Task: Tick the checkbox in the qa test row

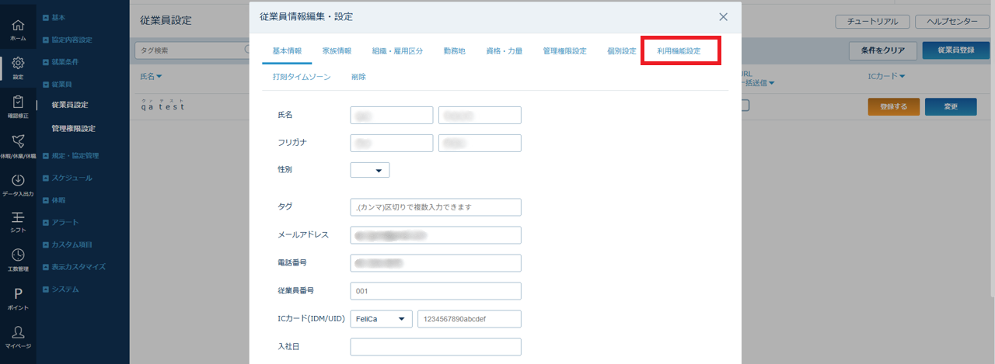Action: pos(745,106)
